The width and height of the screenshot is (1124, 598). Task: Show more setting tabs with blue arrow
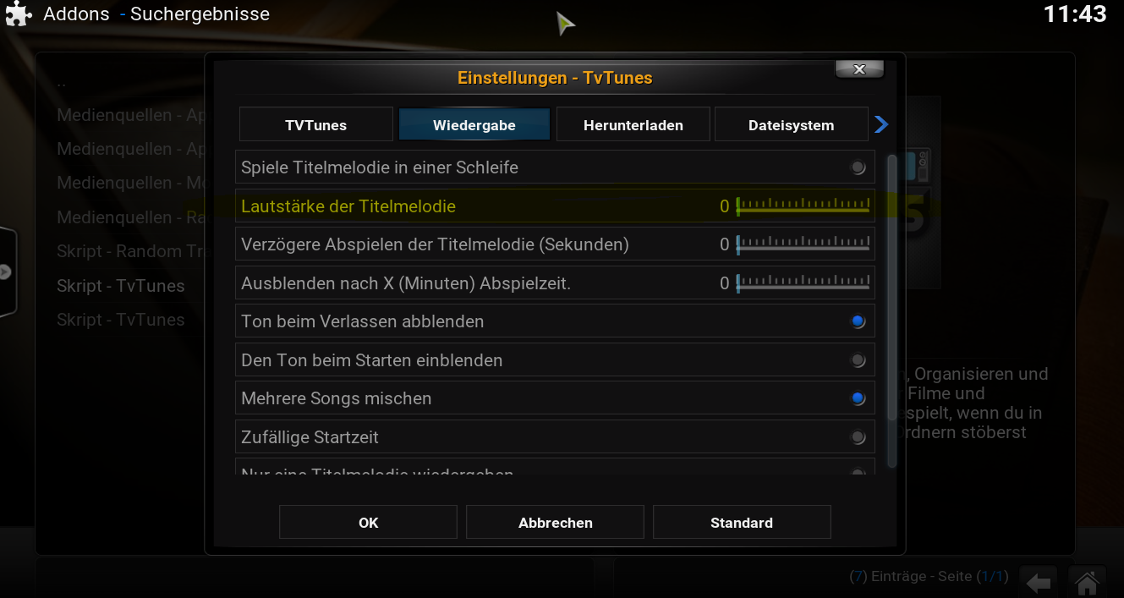point(881,124)
